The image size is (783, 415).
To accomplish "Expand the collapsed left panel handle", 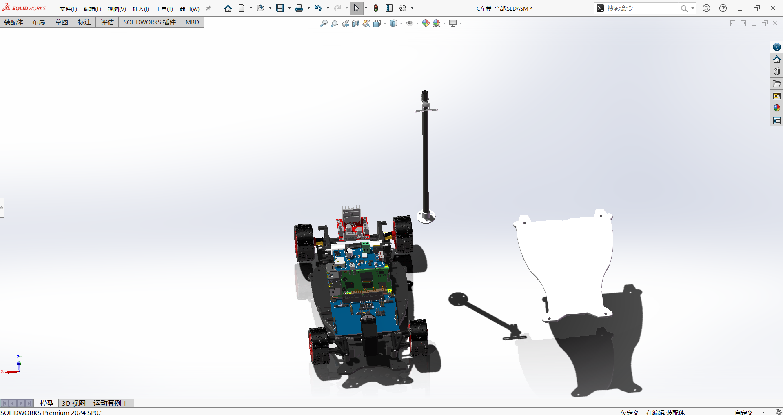I will [x=2, y=208].
